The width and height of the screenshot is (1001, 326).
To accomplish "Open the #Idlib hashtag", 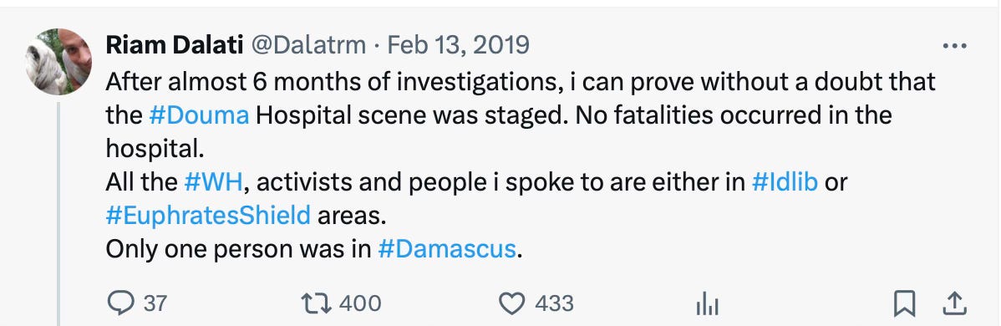I will [785, 182].
